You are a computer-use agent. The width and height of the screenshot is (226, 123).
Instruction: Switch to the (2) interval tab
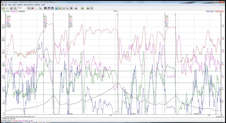pyautogui.click(x=11, y=118)
